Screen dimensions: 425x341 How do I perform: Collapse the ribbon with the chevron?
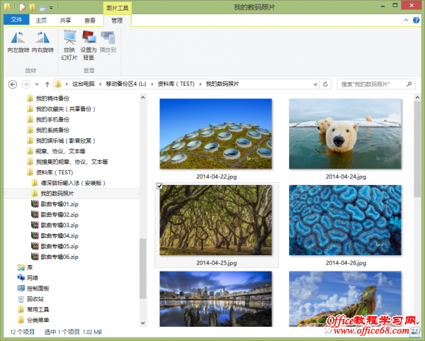point(406,20)
